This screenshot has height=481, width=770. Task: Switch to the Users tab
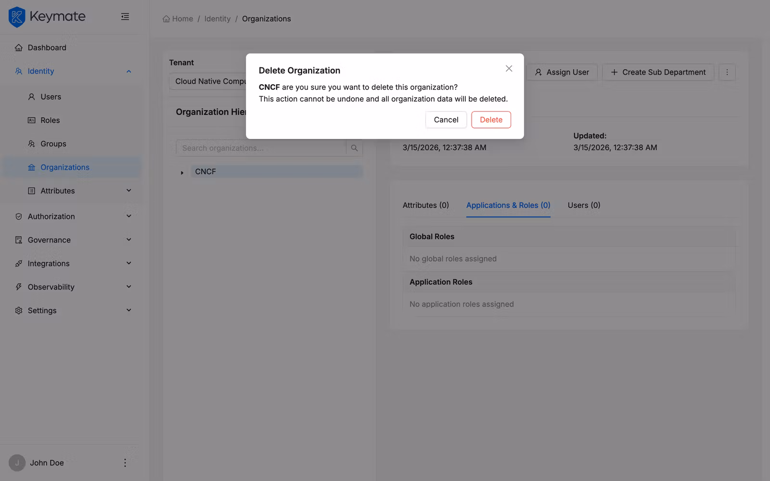pos(583,205)
